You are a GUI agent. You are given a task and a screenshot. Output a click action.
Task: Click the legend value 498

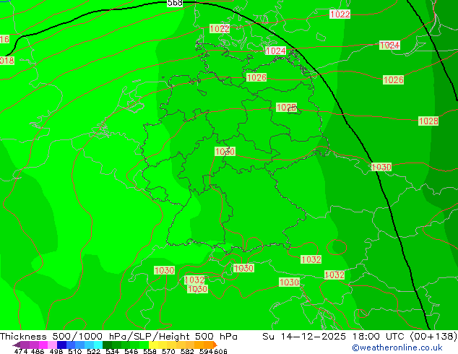pos(56,351)
